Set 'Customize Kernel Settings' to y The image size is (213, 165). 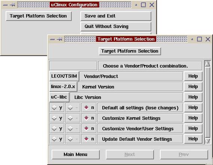pos(57,118)
